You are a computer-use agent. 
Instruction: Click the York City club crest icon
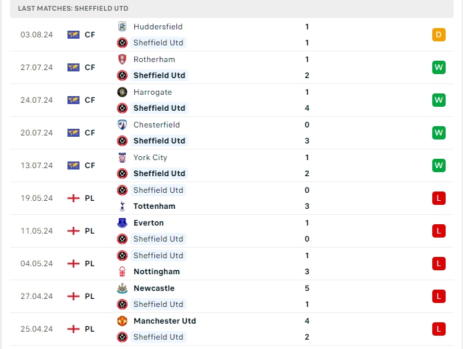pyautogui.click(x=122, y=157)
